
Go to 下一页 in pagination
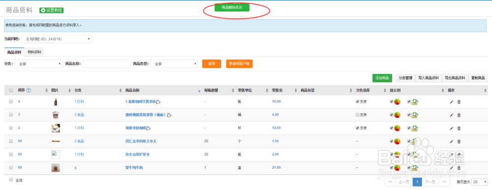click(x=430, y=182)
